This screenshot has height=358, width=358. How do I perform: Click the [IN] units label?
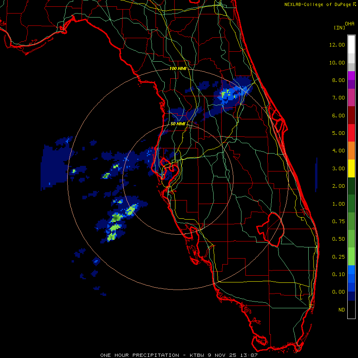(340, 27)
